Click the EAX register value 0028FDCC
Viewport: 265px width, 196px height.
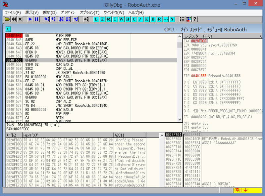pos(199,41)
